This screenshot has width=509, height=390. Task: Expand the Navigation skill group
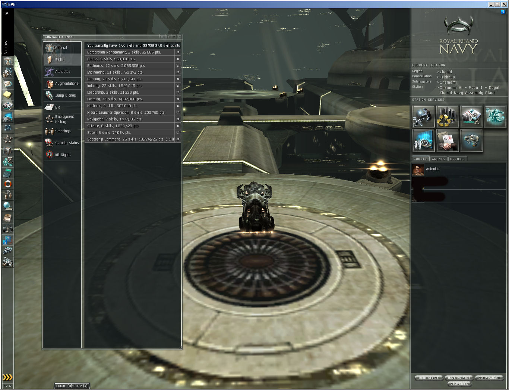coord(178,119)
